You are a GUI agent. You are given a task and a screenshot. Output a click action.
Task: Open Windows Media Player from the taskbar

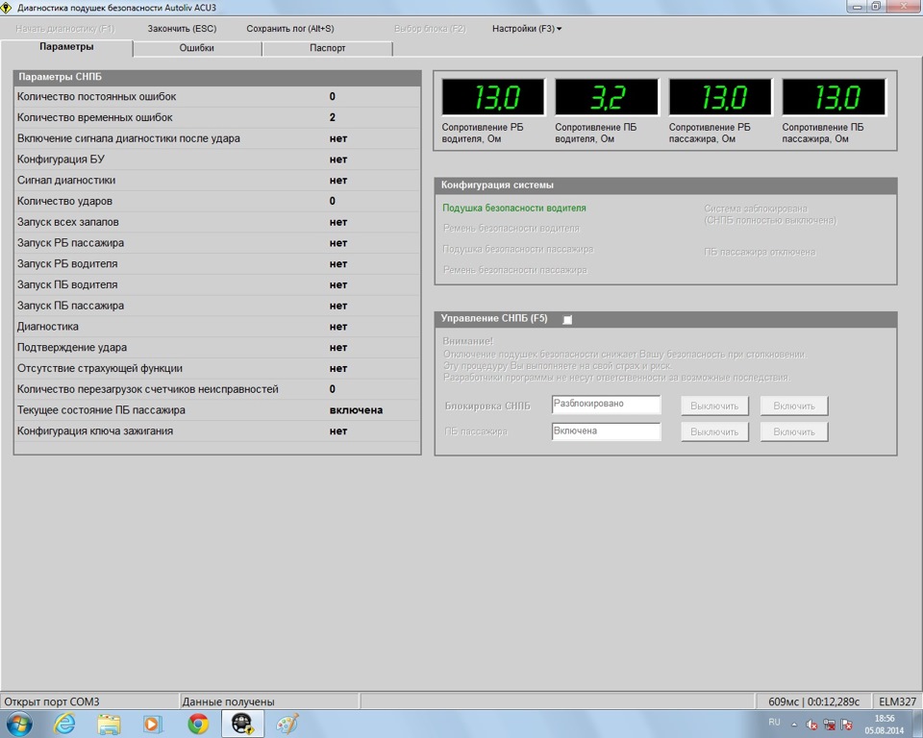153,724
